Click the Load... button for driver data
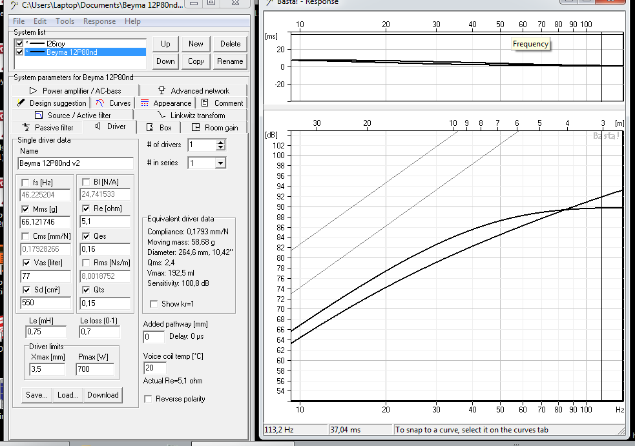Viewport: 635px width, 446px height. (67, 395)
